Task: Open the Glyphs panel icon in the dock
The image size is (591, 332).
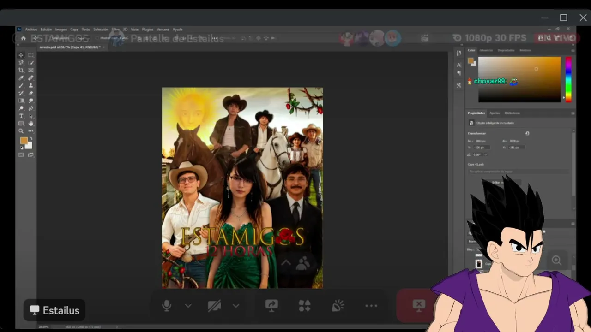Action: [x=459, y=85]
